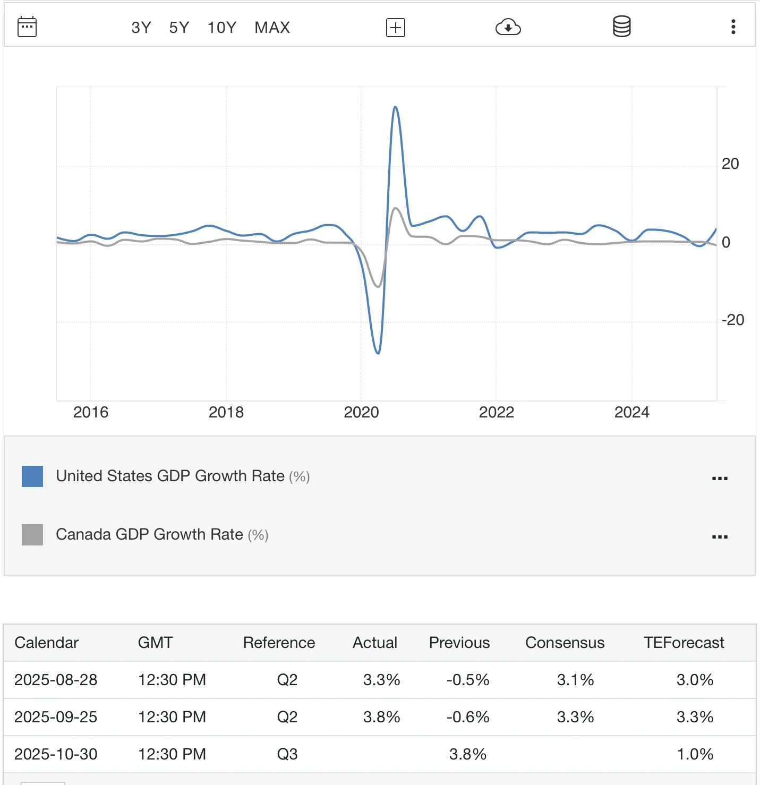This screenshot has width=760, height=785.
Task: Click the add comparison plus icon
Action: tap(395, 28)
